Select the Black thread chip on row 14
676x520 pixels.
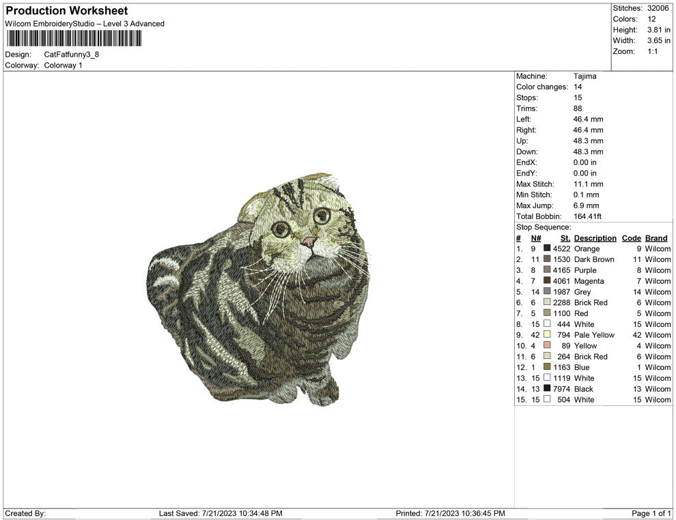[546, 389]
